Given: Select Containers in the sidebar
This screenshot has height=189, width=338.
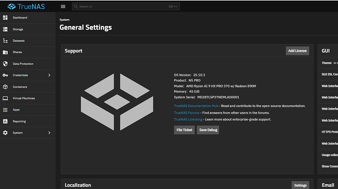Looking at the screenshot, I should [27, 87].
